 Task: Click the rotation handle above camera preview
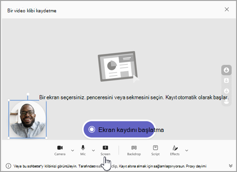(x=28, y=94)
